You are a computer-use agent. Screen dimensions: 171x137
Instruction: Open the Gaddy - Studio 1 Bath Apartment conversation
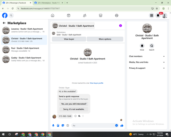click(x=24, y=59)
